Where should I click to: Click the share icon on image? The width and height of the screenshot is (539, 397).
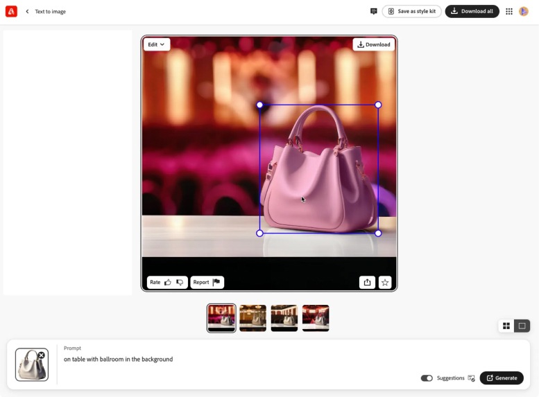tap(367, 282)
